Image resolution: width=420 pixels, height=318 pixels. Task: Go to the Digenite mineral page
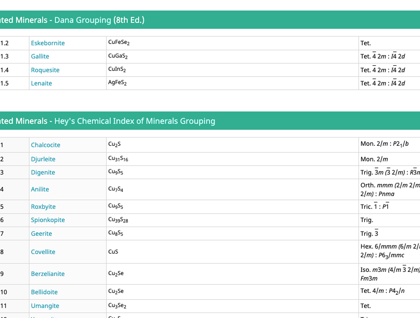point(43,172)
